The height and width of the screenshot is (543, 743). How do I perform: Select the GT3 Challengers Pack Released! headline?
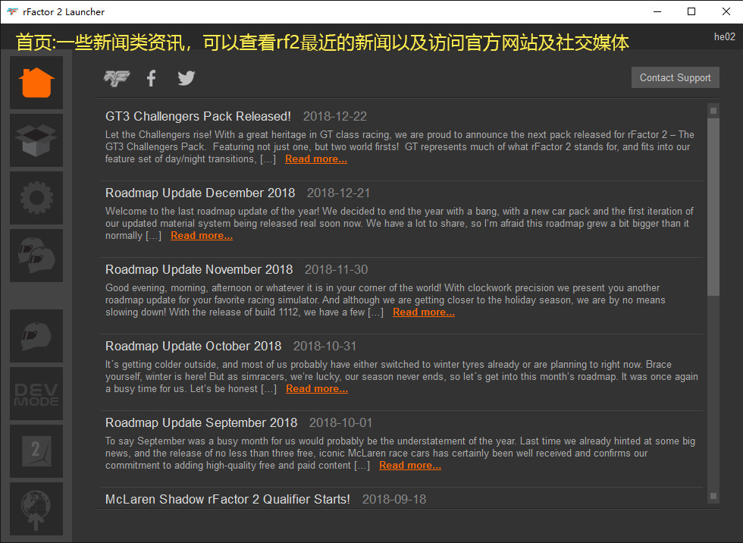click(198, 116)
